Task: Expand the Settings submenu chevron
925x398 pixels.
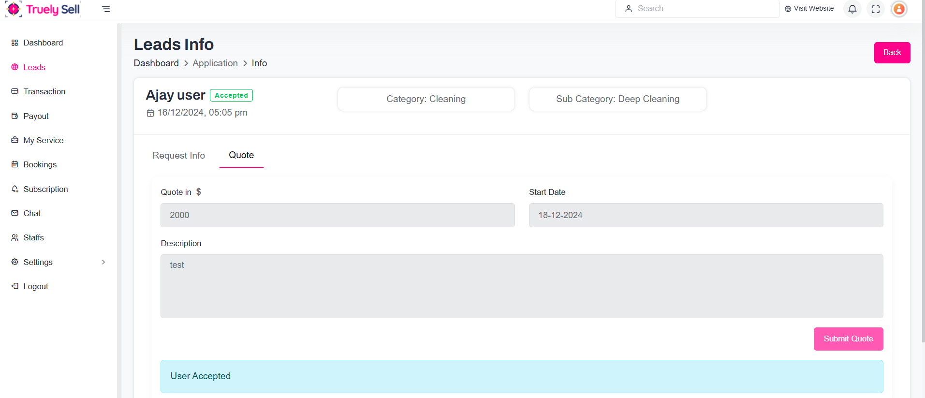Action: pyautogui.click(x=103, y=262)
